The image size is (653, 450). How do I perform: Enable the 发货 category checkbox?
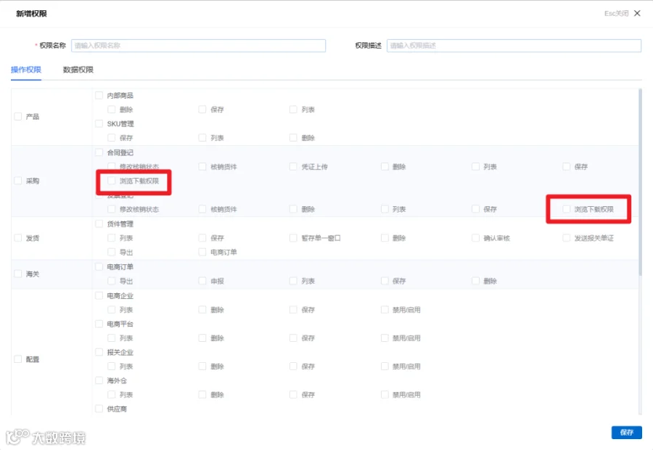pyautogui.click(x=18, y=238)
